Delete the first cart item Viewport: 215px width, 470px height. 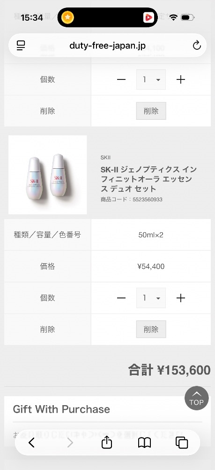tap(151, 111)
